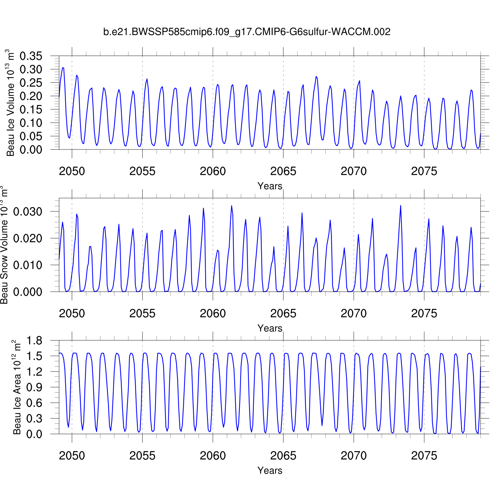Click the 0.10 value on ice volume axis

pos(31,123)
